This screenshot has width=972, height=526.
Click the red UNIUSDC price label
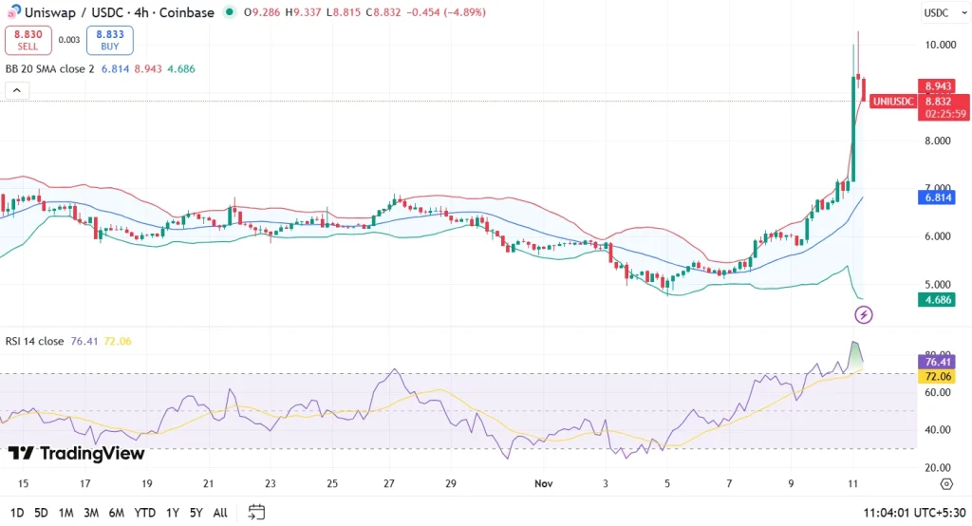[892, 102]
